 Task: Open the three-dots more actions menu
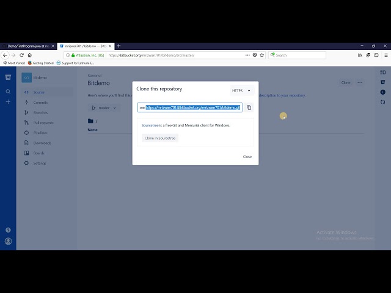[x=360, y=82]
